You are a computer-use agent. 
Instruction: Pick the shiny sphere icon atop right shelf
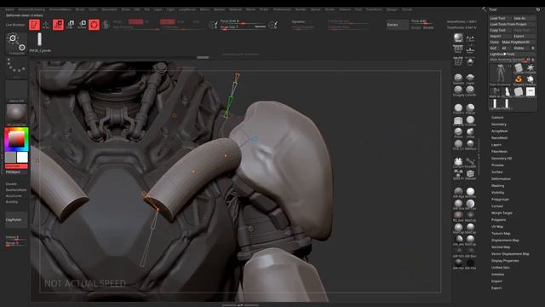click(x=458, y=38)
